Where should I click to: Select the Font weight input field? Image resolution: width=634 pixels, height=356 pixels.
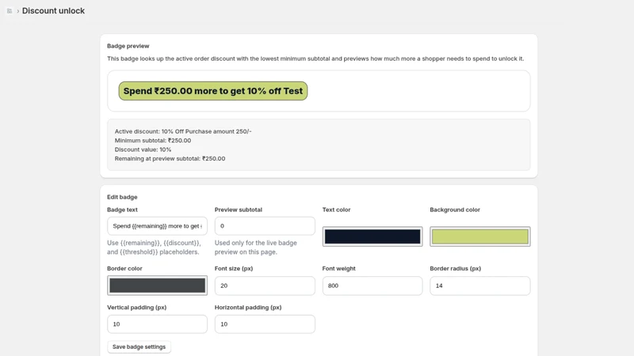pos(372,286)
